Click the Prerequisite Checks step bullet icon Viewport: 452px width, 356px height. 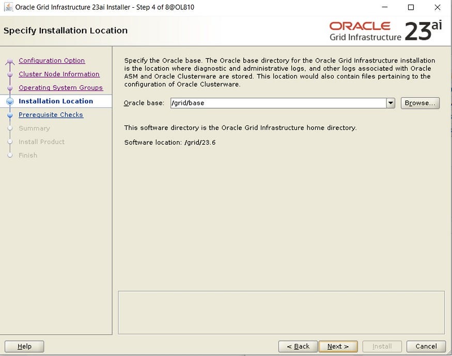click(10, 115)
